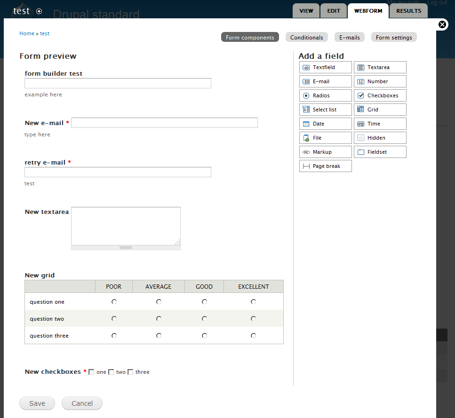Viewport: 455px width, 418px height.
Task: Select Poor for question one
Action: (114, 302)
